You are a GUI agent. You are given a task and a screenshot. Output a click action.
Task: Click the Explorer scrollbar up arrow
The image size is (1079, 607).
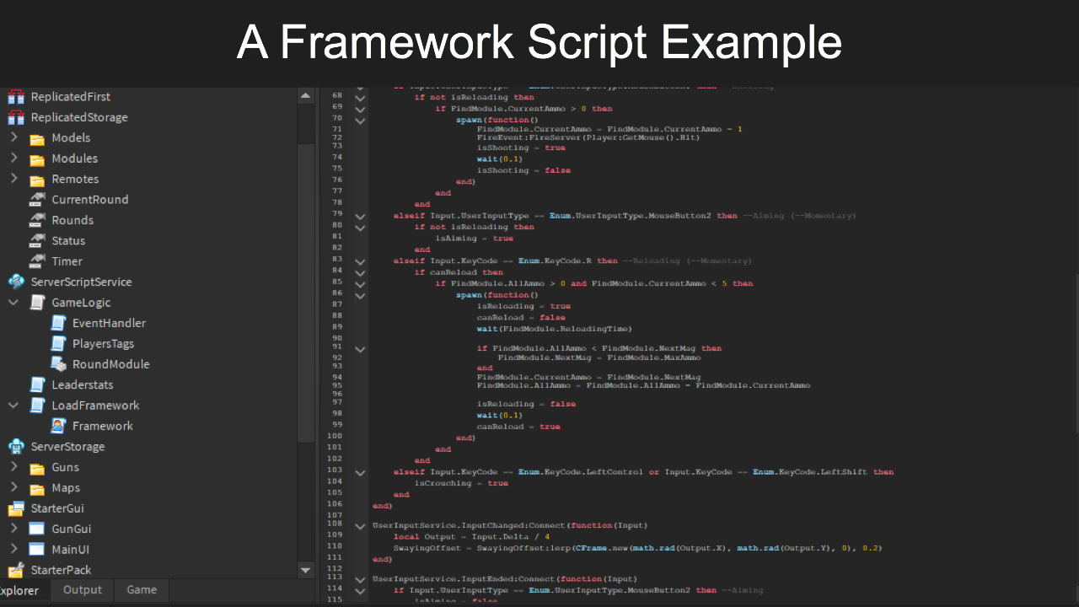coord(305,96)
